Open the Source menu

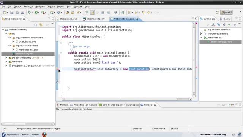click(18, 6)
